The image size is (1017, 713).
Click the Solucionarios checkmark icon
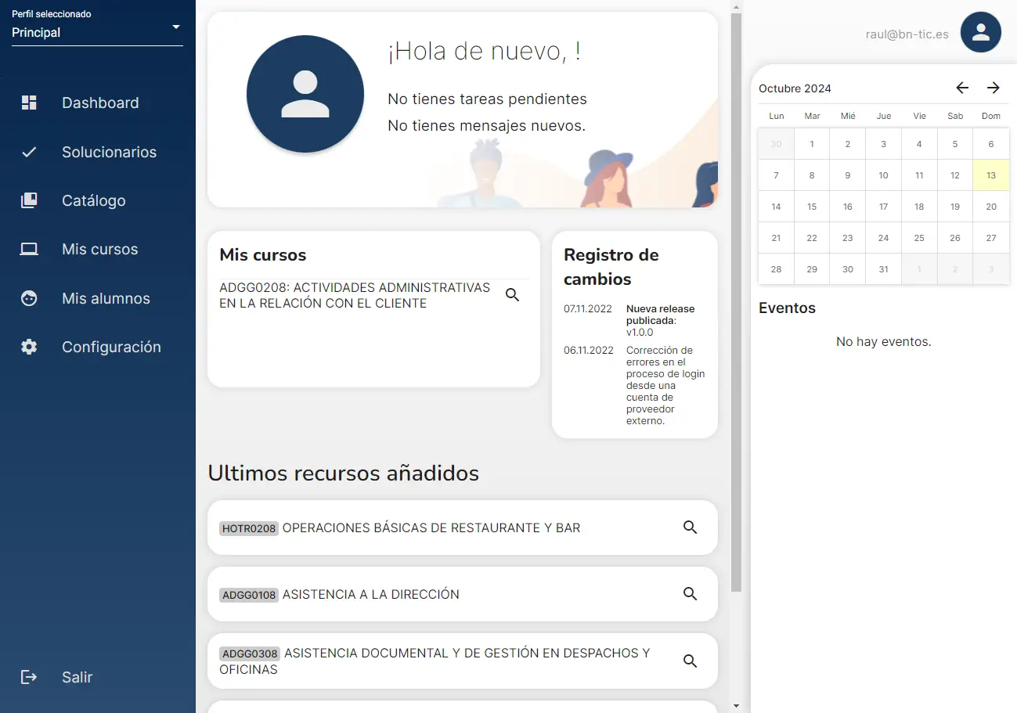coord(29,152)
